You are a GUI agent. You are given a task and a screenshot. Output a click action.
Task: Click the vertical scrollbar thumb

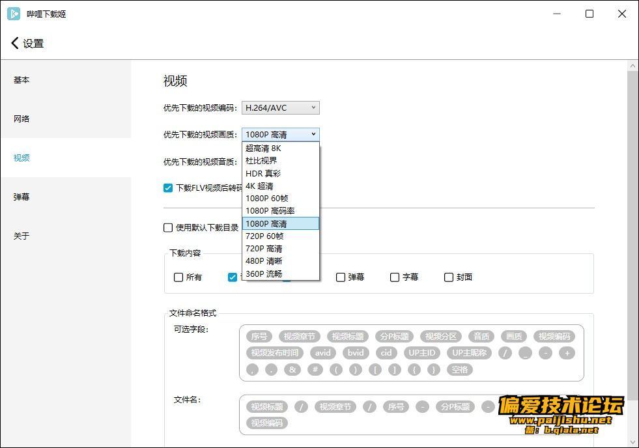pyautogui.click(x=632, y=236)
